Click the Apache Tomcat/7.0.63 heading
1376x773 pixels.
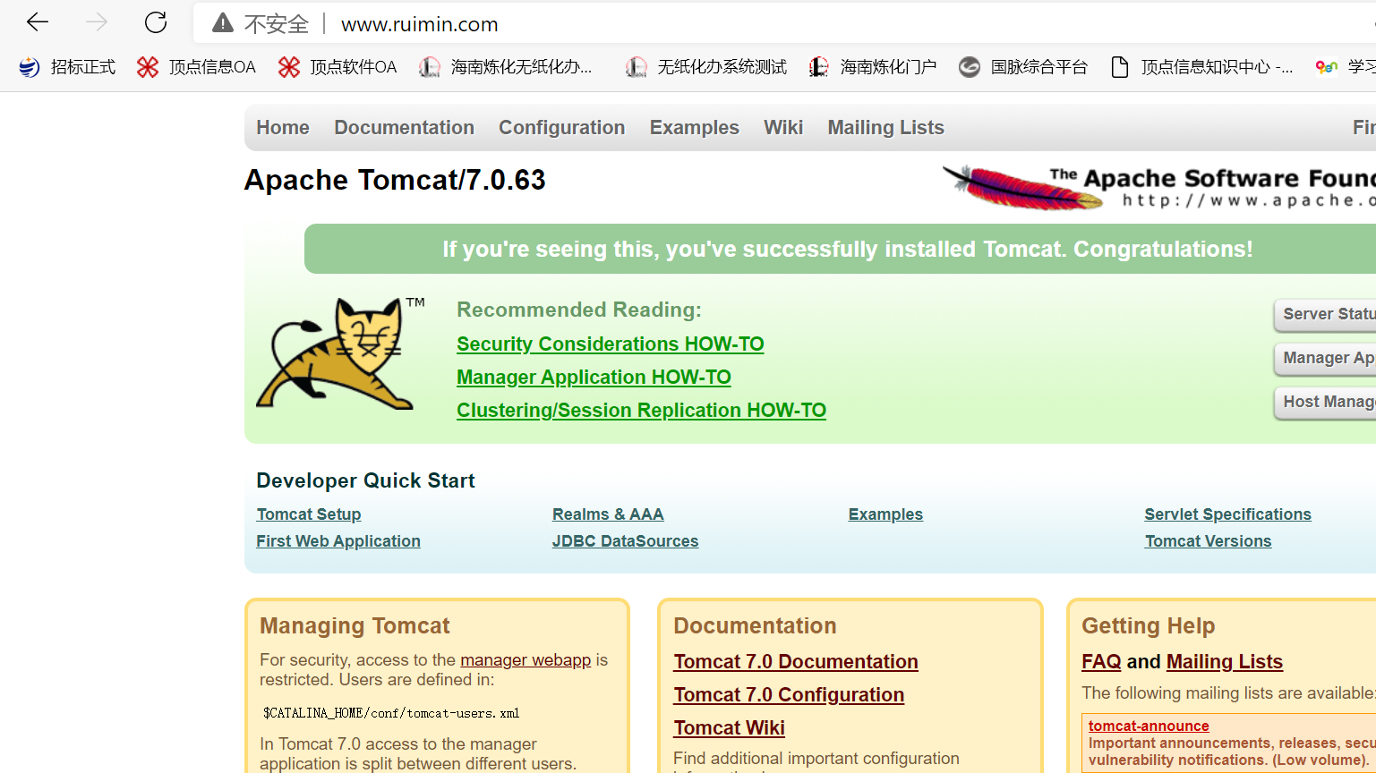[x=395, y=180]
